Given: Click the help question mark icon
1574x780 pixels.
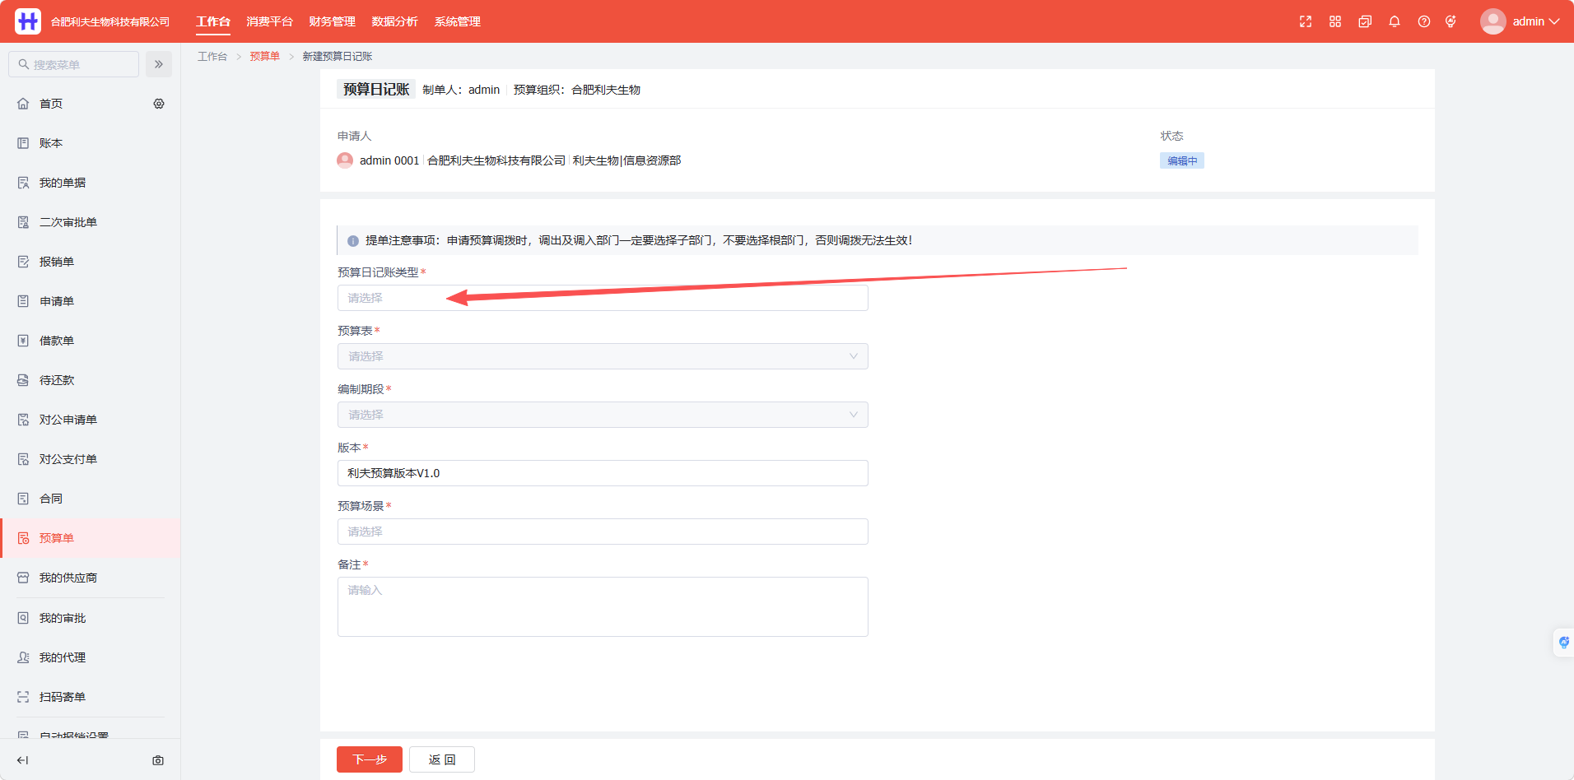Looking at the screenshot, I should 1424,21.
